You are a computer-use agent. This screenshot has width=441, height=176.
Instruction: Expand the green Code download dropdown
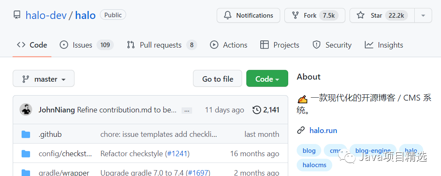pos(267,79)
